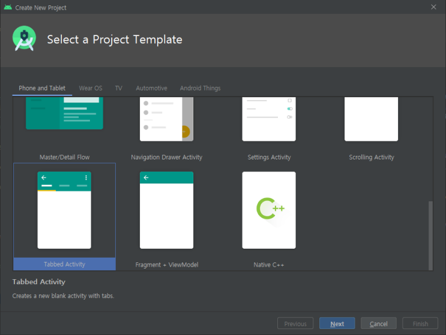Click the overflow dots in Tabbed Activity preview
This screenshot has width=446, height=335.
(86, 178)
